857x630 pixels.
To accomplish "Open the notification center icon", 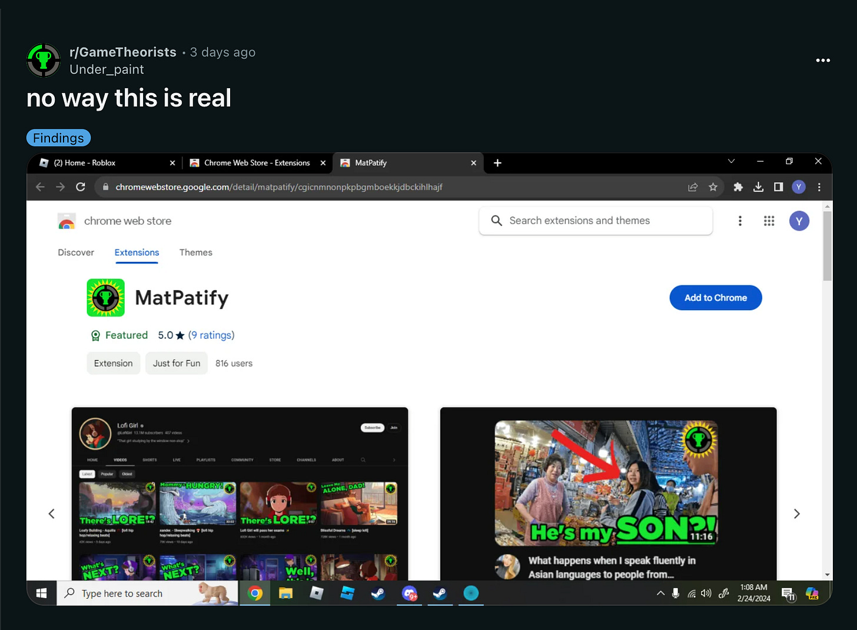I will [789, 594].
